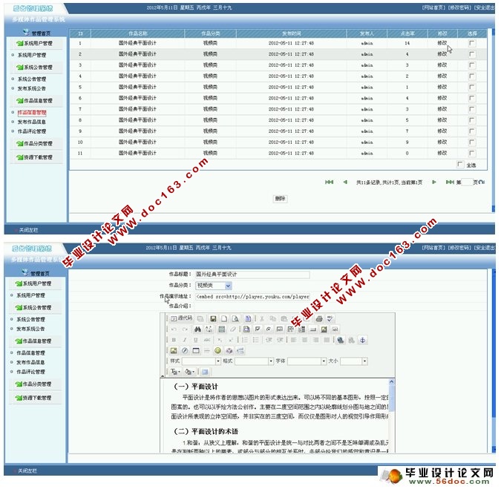
Task: Open 作品评论管理 in list-page sidebar
Action: click(32, 131)
